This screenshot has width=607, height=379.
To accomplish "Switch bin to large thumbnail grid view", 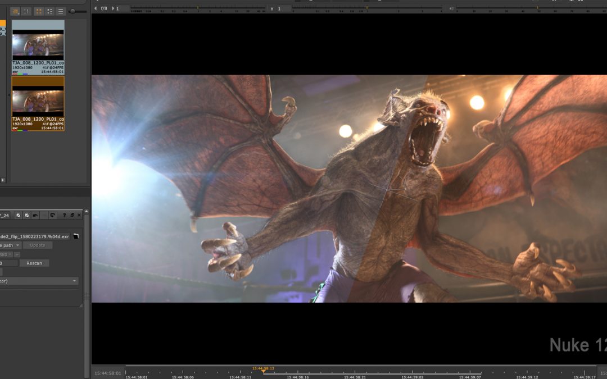I will pyautogui.click(x=39, y=12).
